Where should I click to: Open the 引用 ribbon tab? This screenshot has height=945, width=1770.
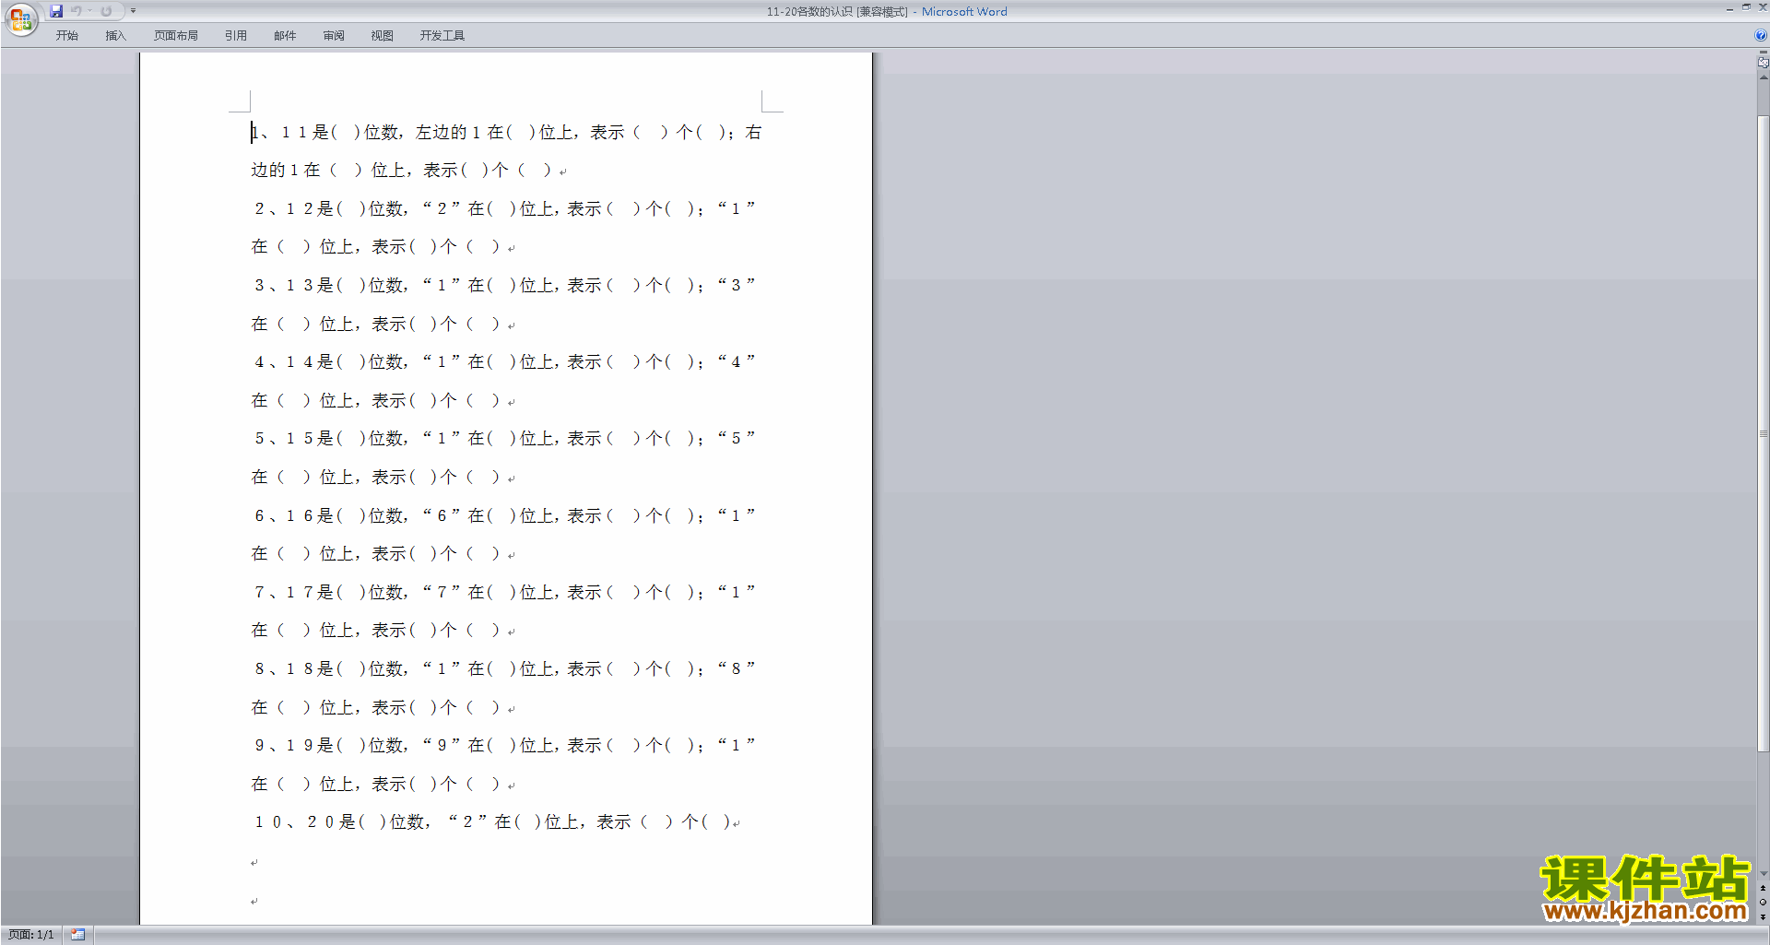point(236,36)
